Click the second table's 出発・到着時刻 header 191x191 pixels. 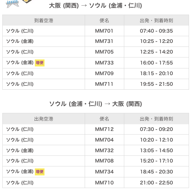[x=156, y=119]
